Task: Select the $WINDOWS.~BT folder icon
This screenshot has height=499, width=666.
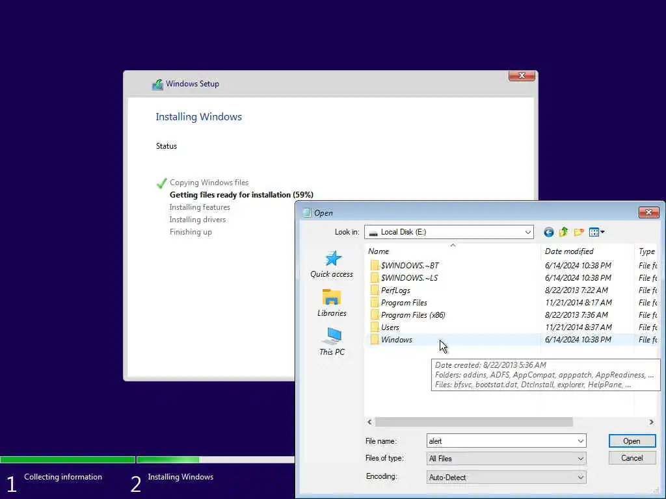Action: [374, 266]
